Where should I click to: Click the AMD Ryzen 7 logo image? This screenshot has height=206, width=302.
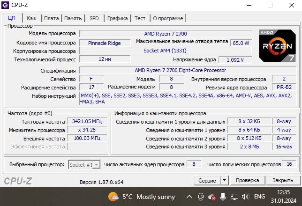[x=277, y=46]
